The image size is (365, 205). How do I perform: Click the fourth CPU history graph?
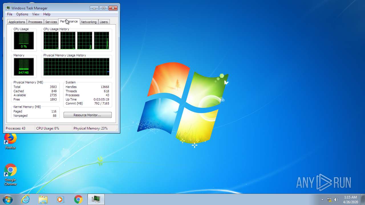102,40
